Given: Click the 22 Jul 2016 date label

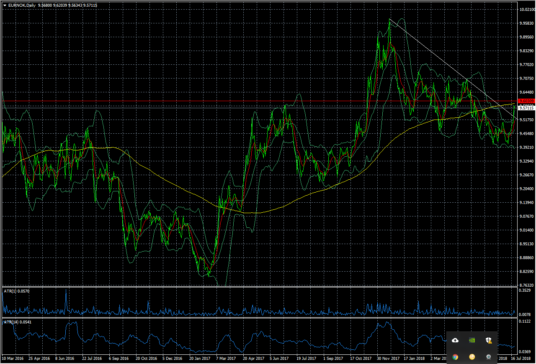Looking at the screenshot, I should pyautogui.click(x=92, y=358).
